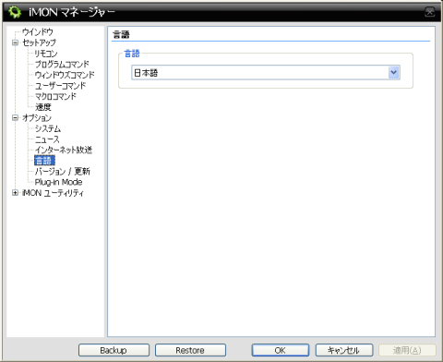
Task: Click the キャンセル button
Action: coord(344,350)
